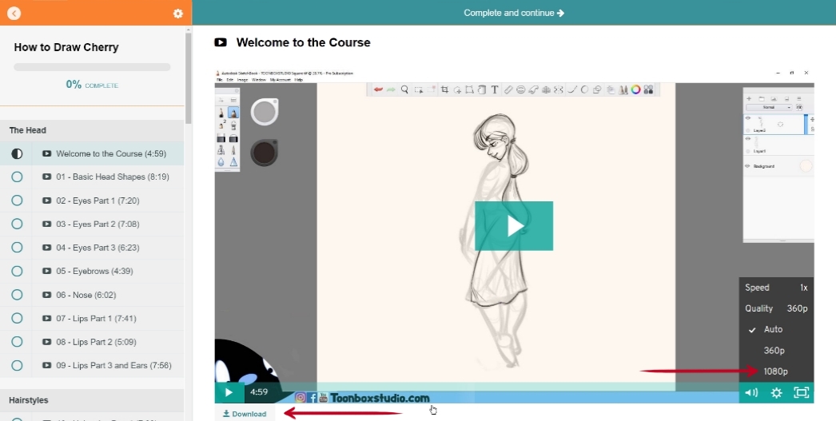Click video icon beside 02 - Eyes Part 1
The width and height of the screenshot is (836, 421).
47,201
